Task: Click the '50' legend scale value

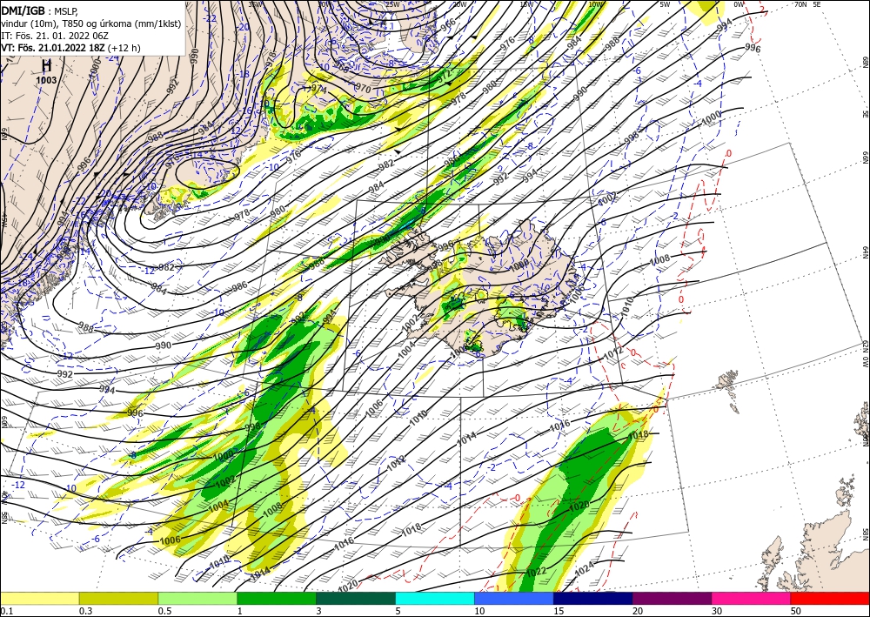Action: point(796,611)
